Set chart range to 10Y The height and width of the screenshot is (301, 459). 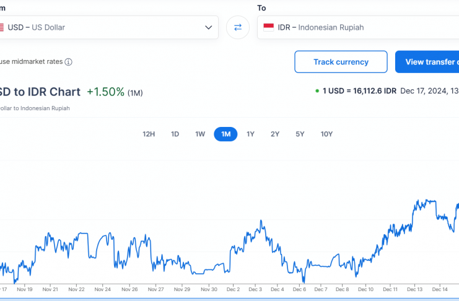(326, 134)
